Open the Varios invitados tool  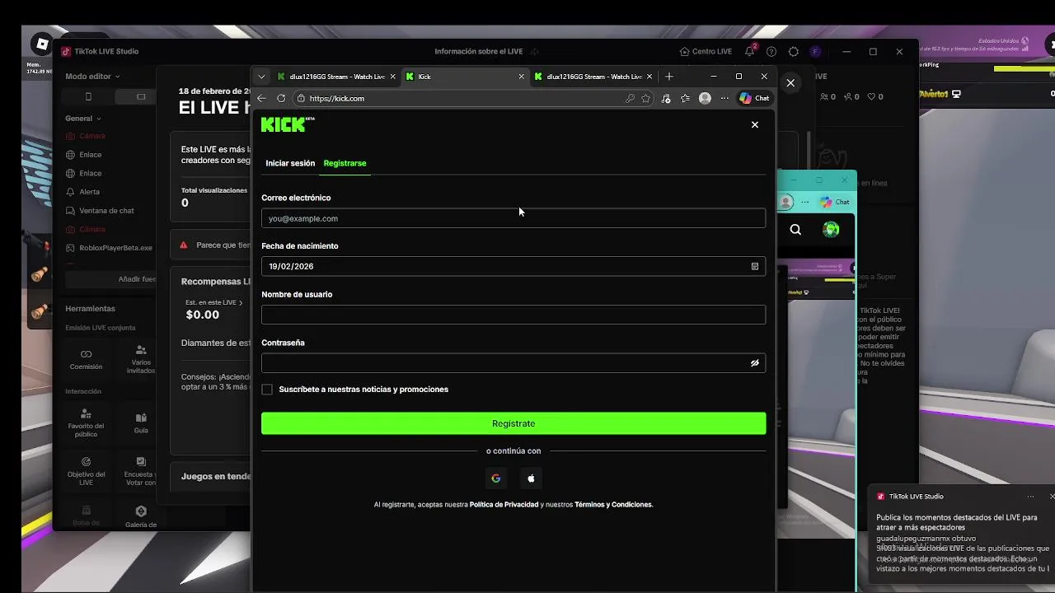point(141,360)
